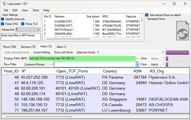Click the CapLoader app logo icon
This screenshot has width=191, height=120.
[x=4, y=4]
